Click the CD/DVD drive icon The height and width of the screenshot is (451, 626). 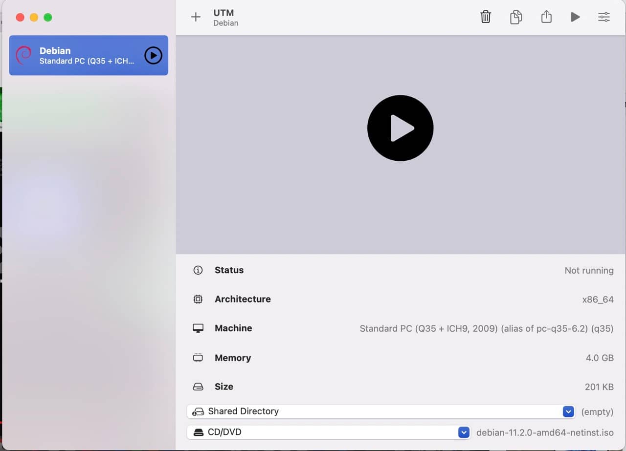(198, 432)
